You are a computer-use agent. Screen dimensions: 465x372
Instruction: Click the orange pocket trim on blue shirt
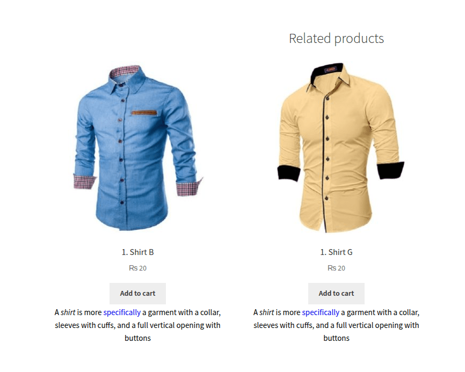pos(144,113)
